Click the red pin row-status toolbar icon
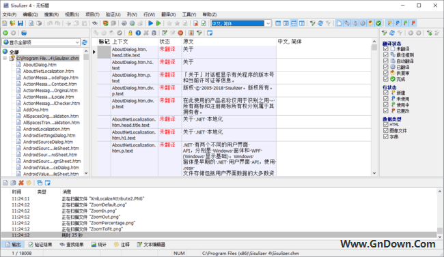444x257 pixels. [x=413, y=23]
